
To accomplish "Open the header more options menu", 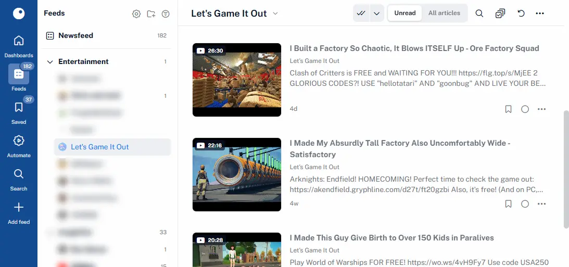I will coord(540,14).
